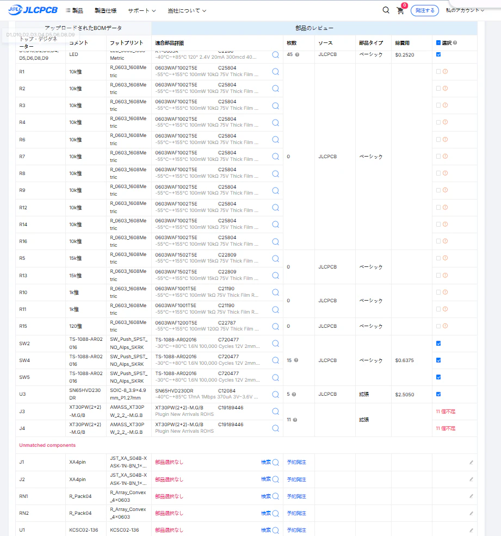
Task: Uncheck the SW2 row checkbox
Action: [x=438, y=343]
